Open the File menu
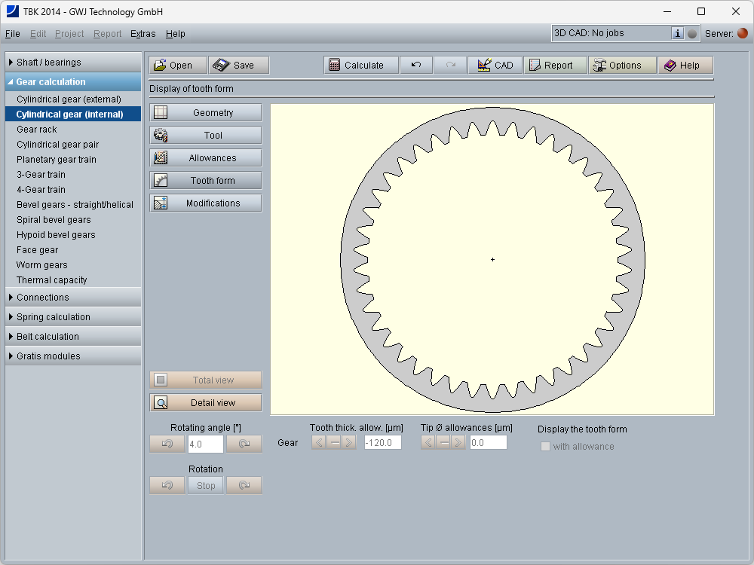Image resolution: width=754 pixels, height=565 pixels. click(13, 34)
